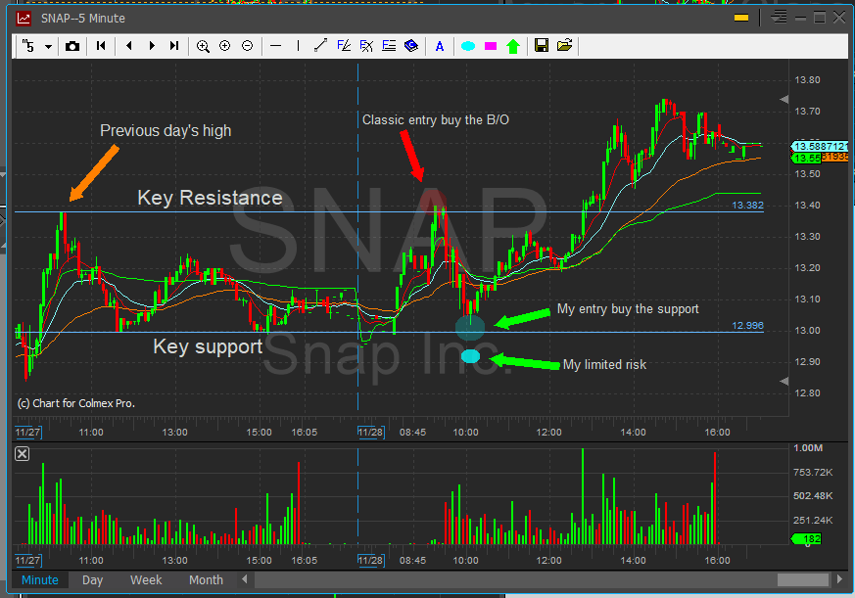This screenshot has height=598, width=855.
Task: Select the magenta rectangle drawing tool
Action: pyautogui.click(x=490, y=45)
